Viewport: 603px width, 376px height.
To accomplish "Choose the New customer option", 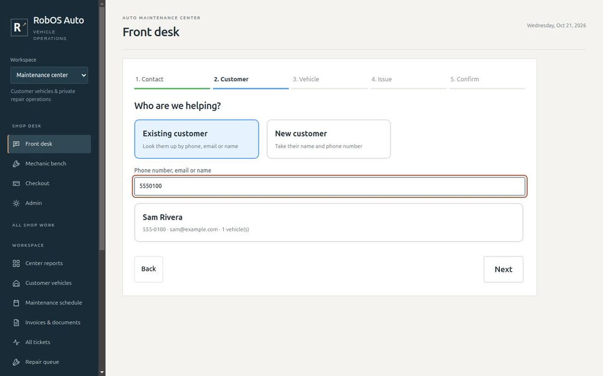I will pos(329,139).
